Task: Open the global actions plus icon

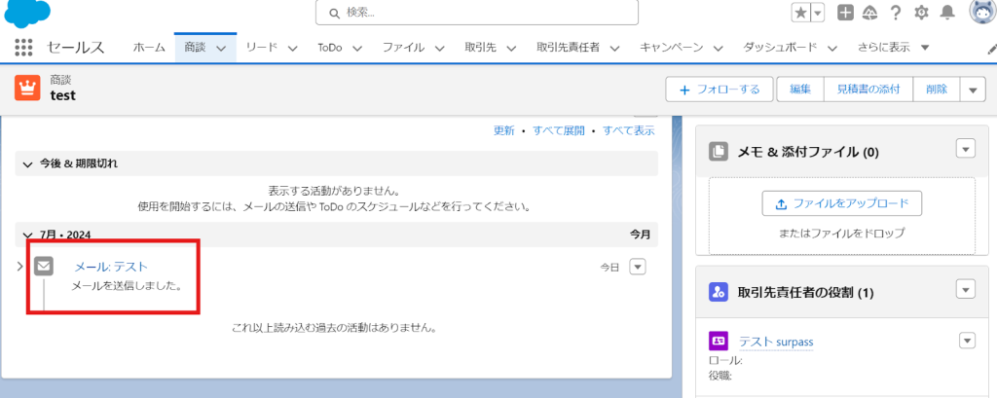Action: point(846,13)
